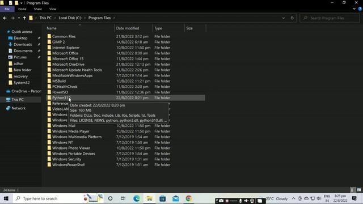Open New folder in navigation pane
Image resolution: width=363 pixels, height=204 pixels.
(23, 70)
